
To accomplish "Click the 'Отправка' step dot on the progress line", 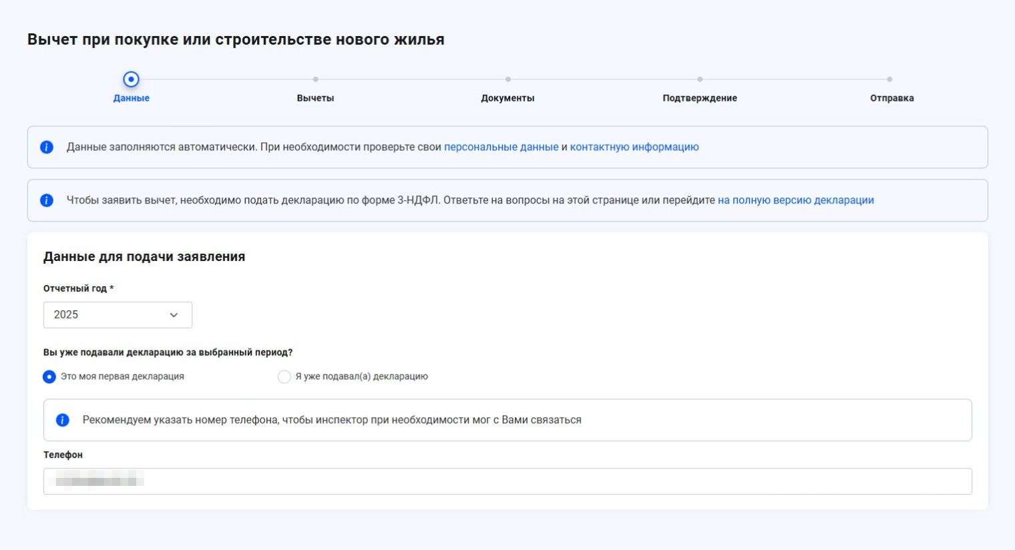I will [x=889, y=79].
